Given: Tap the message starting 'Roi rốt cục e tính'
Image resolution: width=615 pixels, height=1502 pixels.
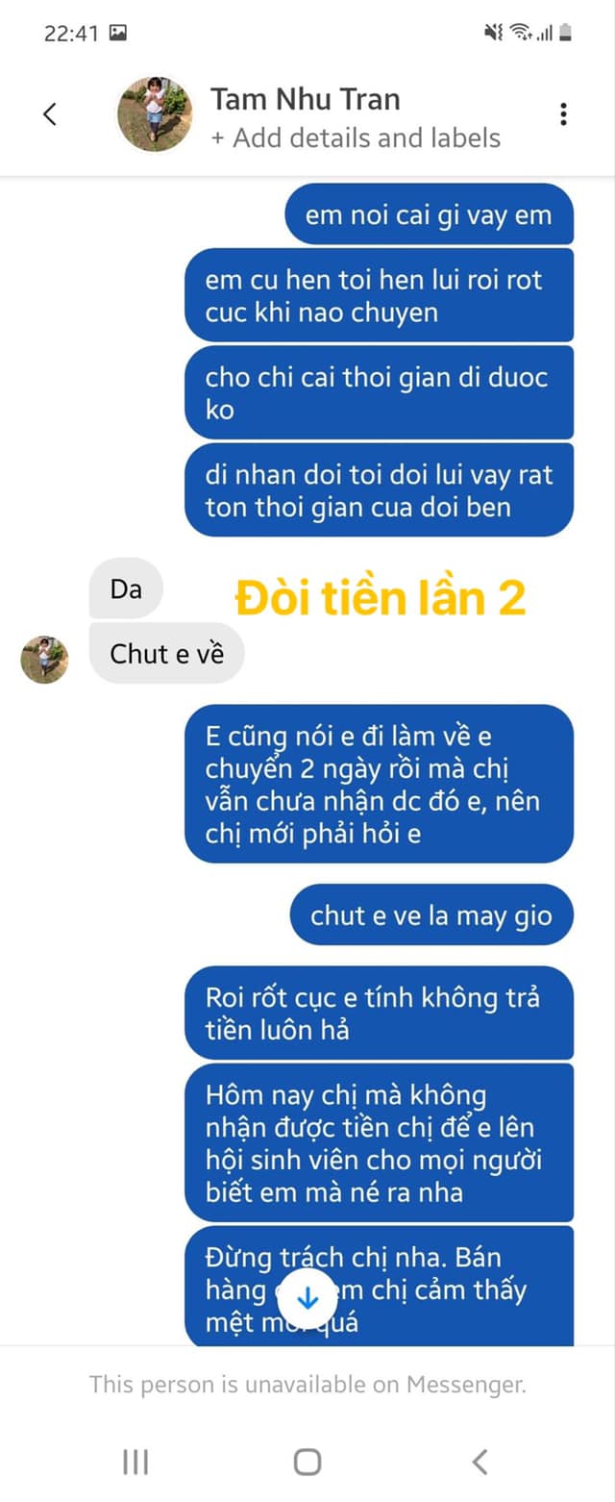Looking at the screenshot, I should [x=379, y=1014].
